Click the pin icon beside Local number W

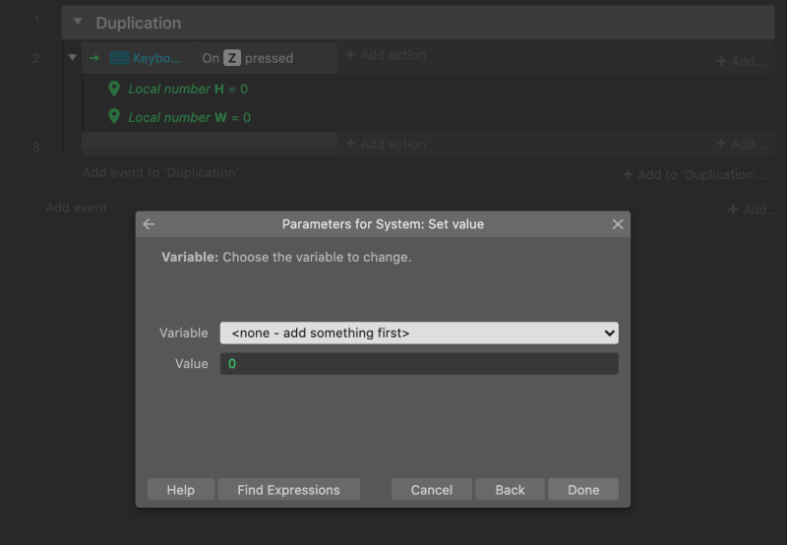click(114, 117)
